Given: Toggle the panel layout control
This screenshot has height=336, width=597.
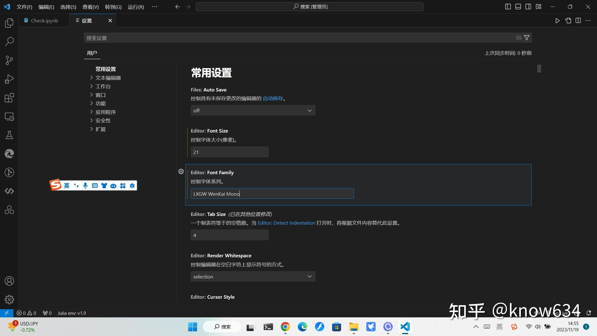Looking at the screenshot, I should coord(518,6).
